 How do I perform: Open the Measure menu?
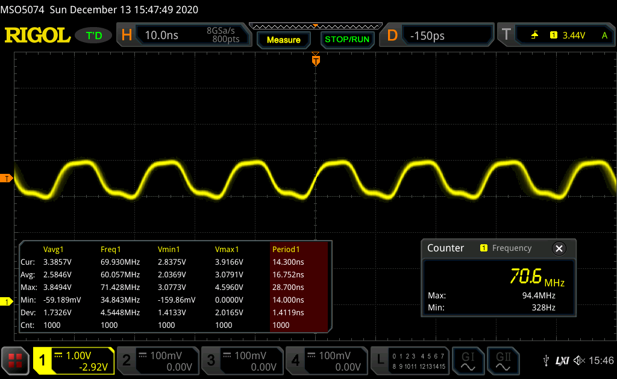pos(283,40)
